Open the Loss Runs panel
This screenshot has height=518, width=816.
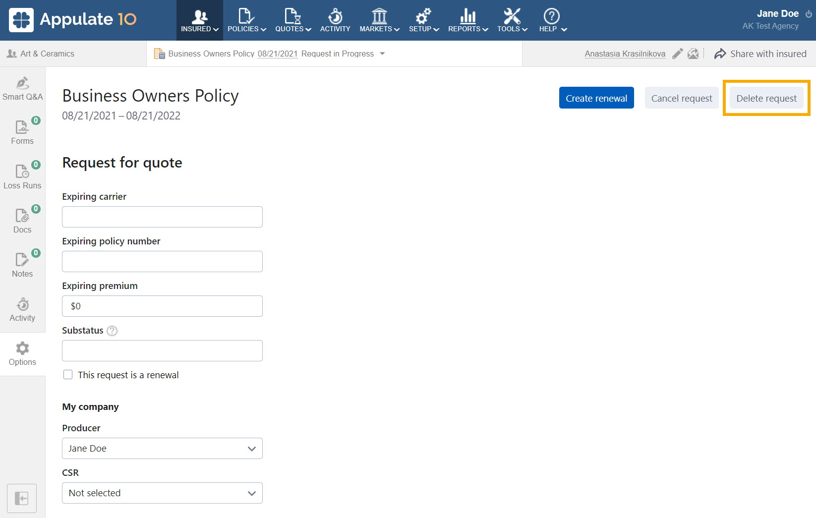point(22,176)
